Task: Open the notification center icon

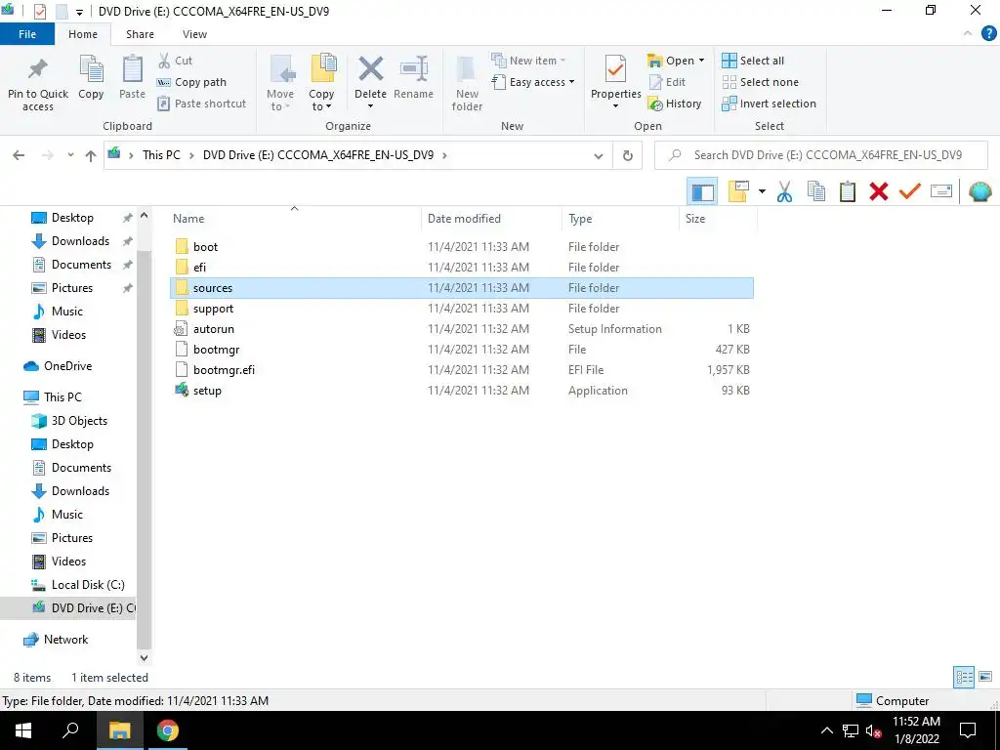Action: (x=968, y=730)
